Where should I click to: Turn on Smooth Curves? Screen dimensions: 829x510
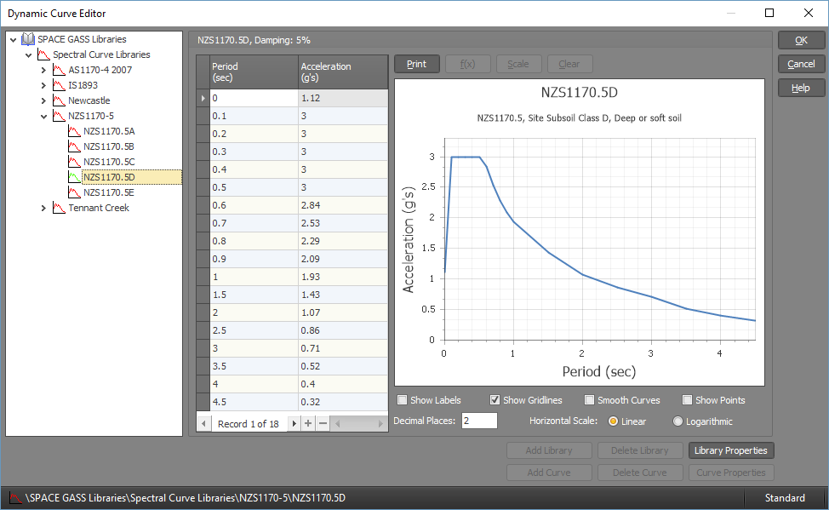tap(590, 400)
